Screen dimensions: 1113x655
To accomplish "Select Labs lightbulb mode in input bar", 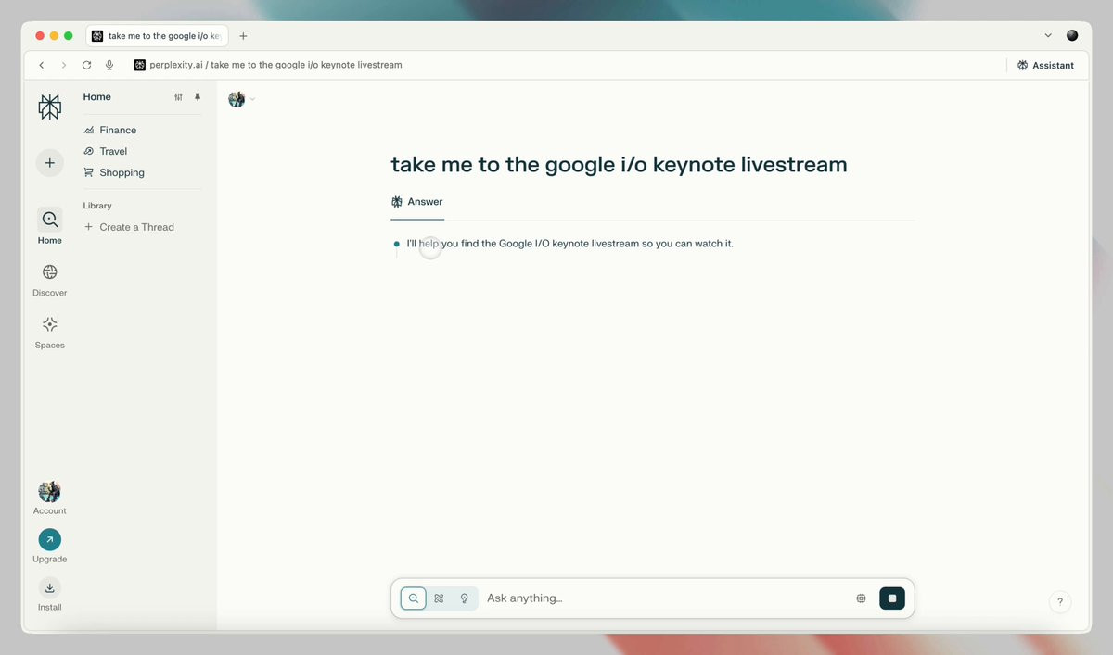I will pyautogui.click(x=465, y=598).
